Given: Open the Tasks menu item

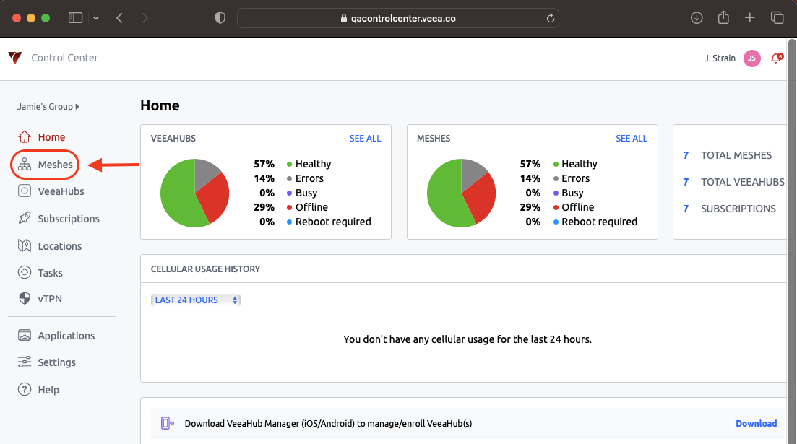Looking at the screenshot, I should [x=51, y=273].
